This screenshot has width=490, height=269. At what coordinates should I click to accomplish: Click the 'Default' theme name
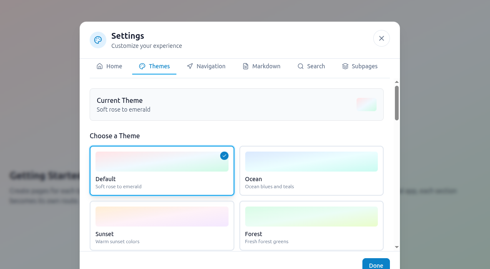[x=106, y=179]
